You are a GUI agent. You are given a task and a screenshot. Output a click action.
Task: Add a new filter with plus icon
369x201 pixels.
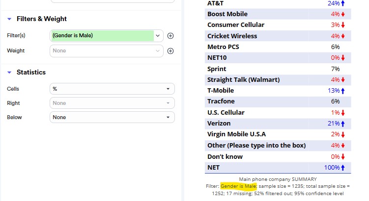[170, 36]
